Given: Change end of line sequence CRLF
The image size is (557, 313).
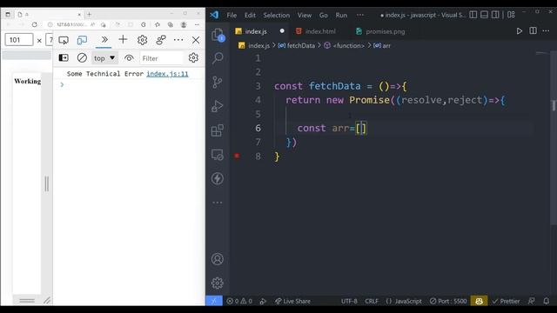Looking at the screenshot, I should click(x=372, y=302).
